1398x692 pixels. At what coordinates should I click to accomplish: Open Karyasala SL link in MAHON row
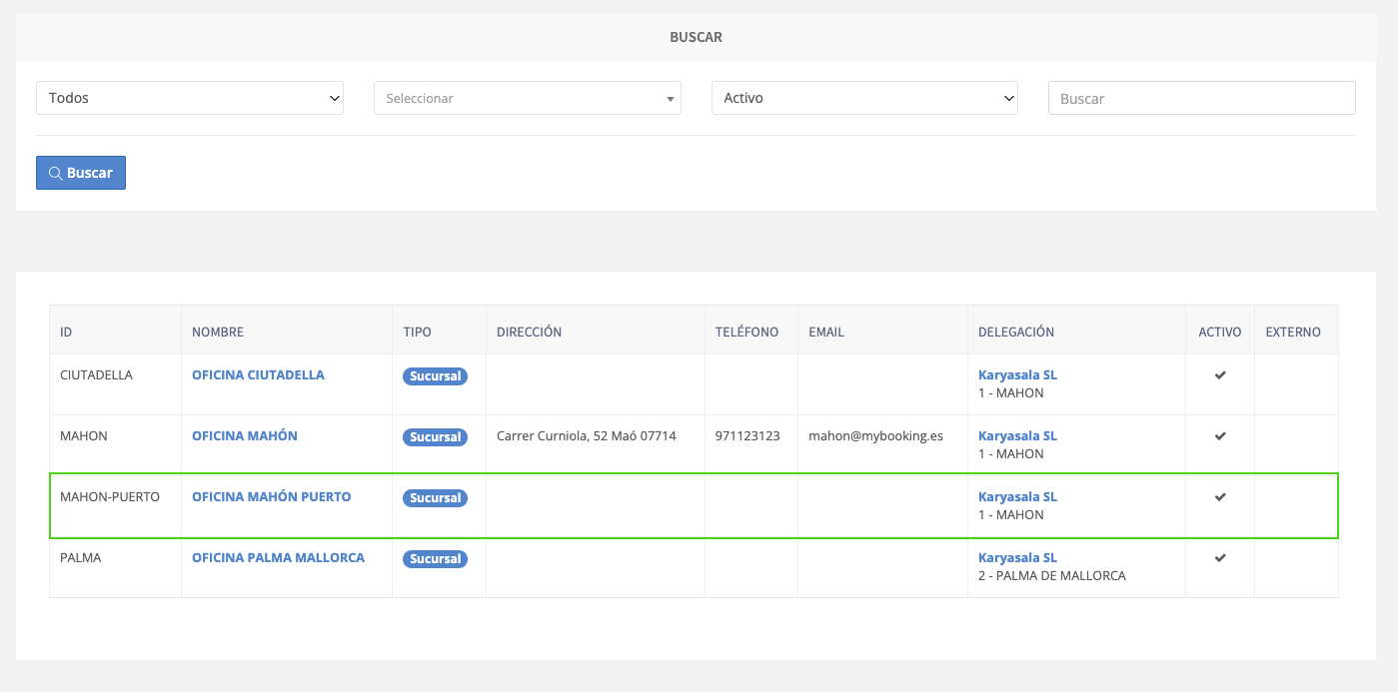coord(1017,436)
